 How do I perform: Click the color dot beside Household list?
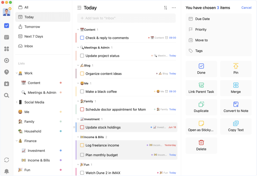pyautogui.click(x=61, y=131)
